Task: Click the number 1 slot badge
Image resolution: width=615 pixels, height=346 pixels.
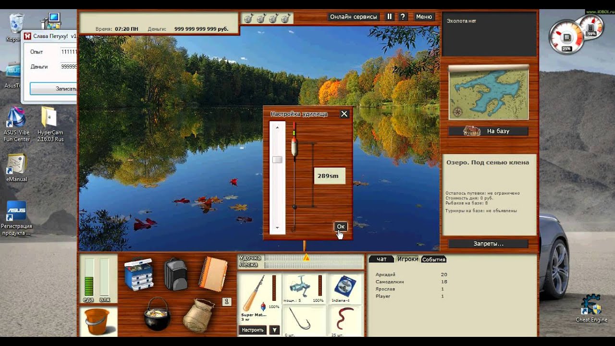Action: (x=227, y=302)
